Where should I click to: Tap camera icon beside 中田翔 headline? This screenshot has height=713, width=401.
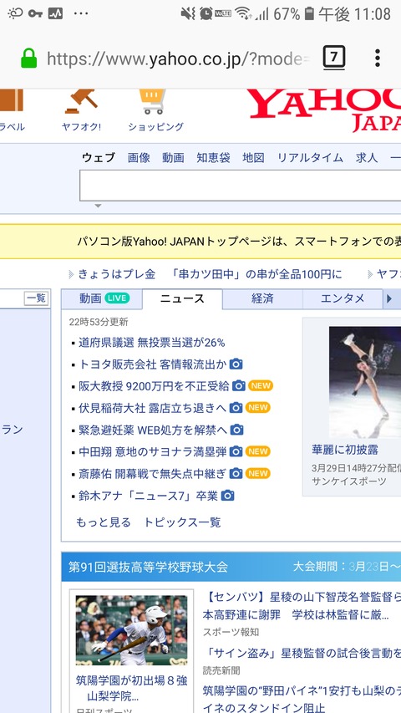pos(236,451)
